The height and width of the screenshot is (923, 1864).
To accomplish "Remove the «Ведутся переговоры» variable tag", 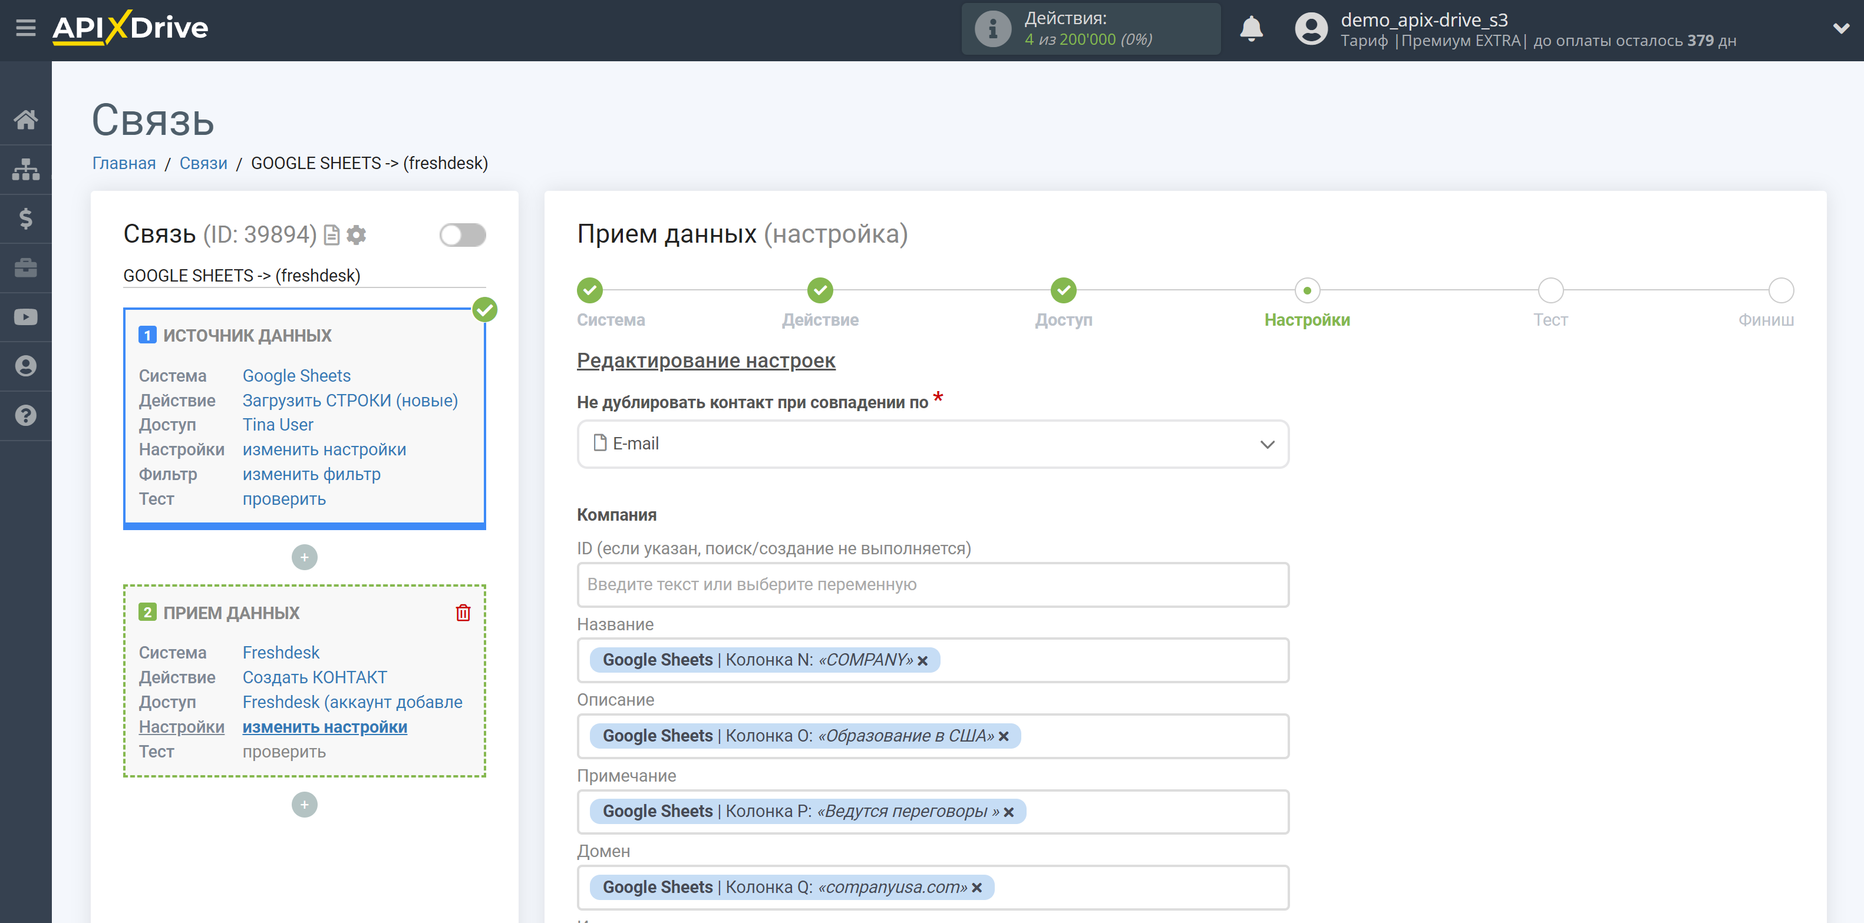I will (x=1009, y=812).
